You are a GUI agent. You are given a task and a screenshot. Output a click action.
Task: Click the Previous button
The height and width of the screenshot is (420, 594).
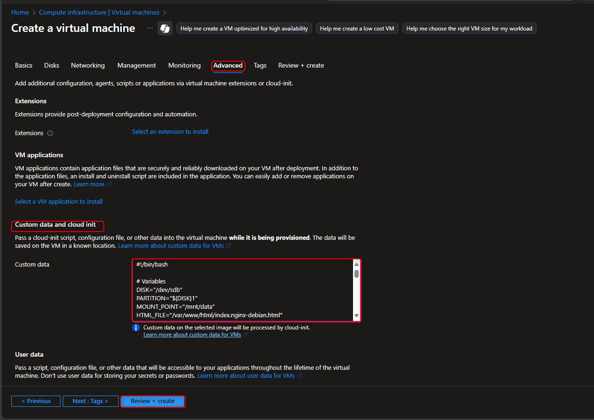point(36,401)
